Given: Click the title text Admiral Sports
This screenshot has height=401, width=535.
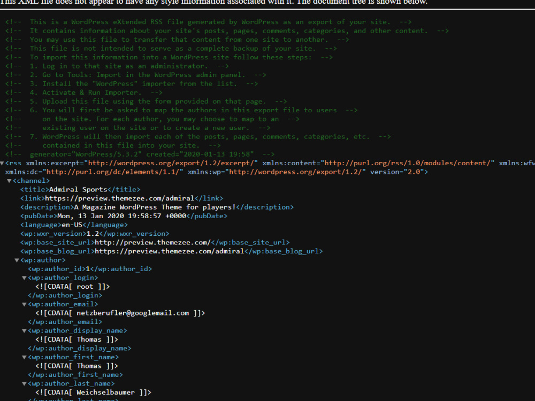Looking at the screenshot, I should point(78,190).
